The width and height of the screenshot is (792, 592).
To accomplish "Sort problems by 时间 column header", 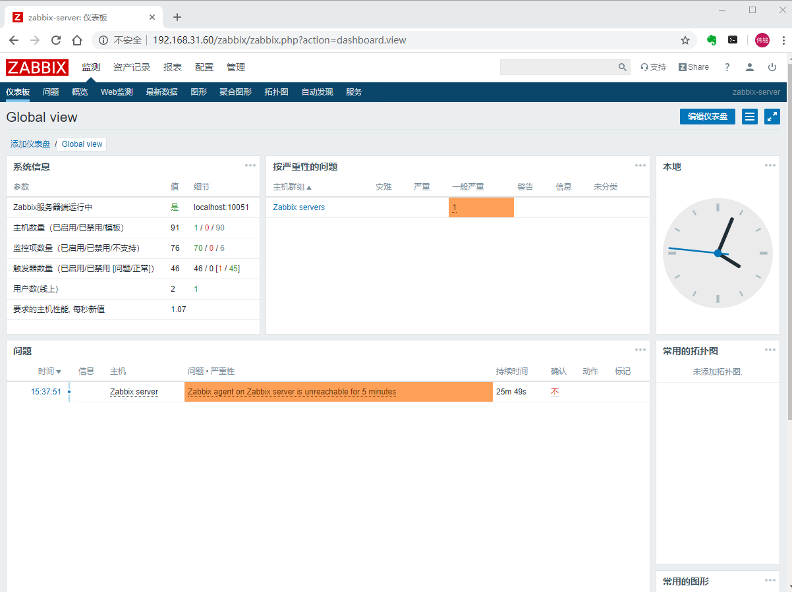I will click(x=49, y=371).
